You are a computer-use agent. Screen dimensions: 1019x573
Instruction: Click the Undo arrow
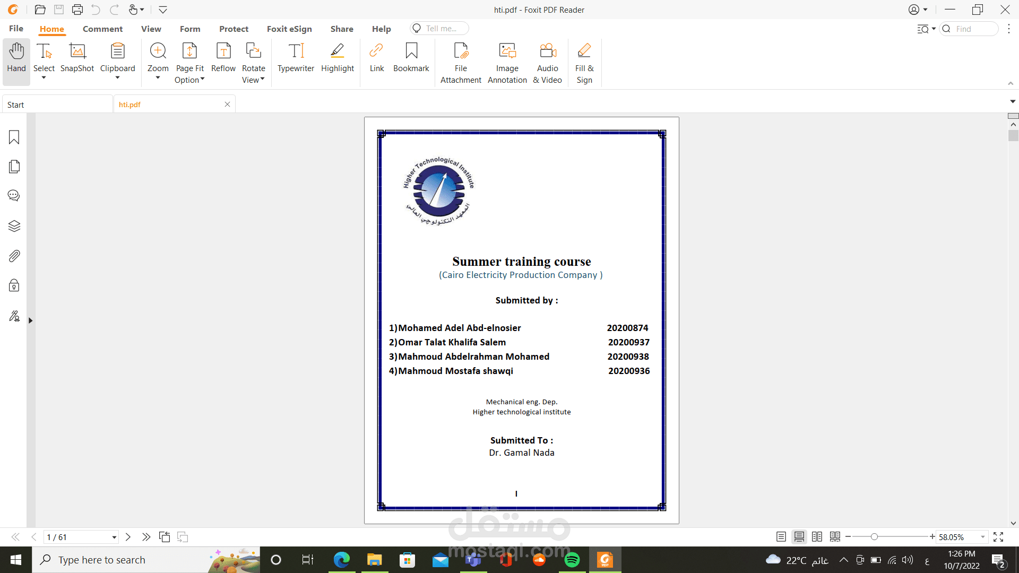point(96,10)
